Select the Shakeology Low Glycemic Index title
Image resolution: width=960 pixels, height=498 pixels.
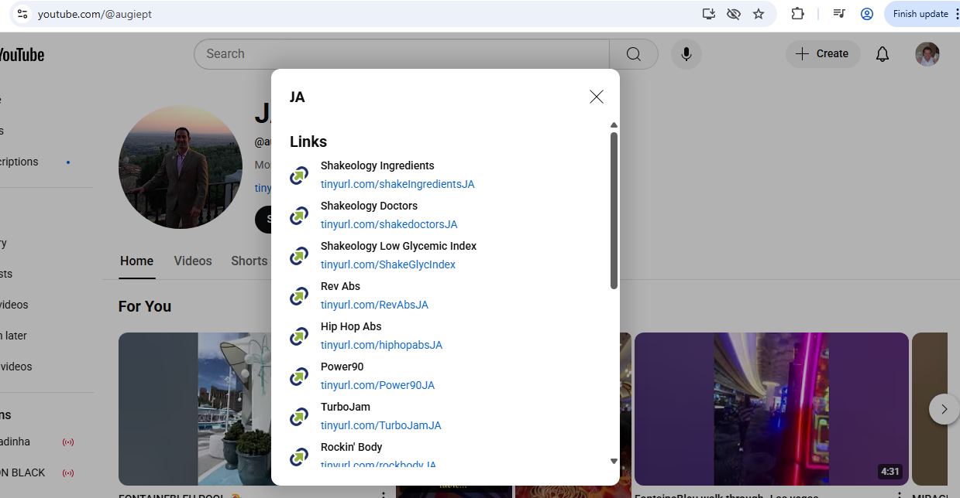click(398, 246)
